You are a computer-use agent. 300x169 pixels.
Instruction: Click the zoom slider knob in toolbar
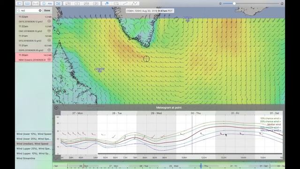point(234,3)
